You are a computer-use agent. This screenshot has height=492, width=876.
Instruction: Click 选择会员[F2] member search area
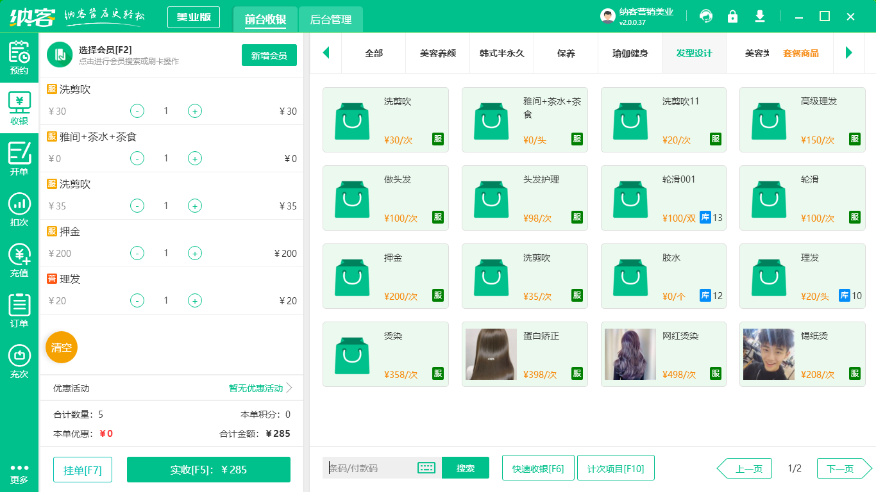click(129, 55)
